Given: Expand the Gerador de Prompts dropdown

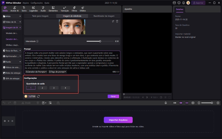Looking at the screenshot, I should pos(36,72).
